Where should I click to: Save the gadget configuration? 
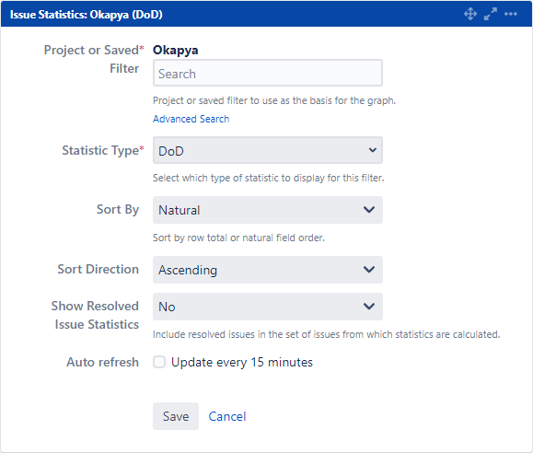coord(176,416)
